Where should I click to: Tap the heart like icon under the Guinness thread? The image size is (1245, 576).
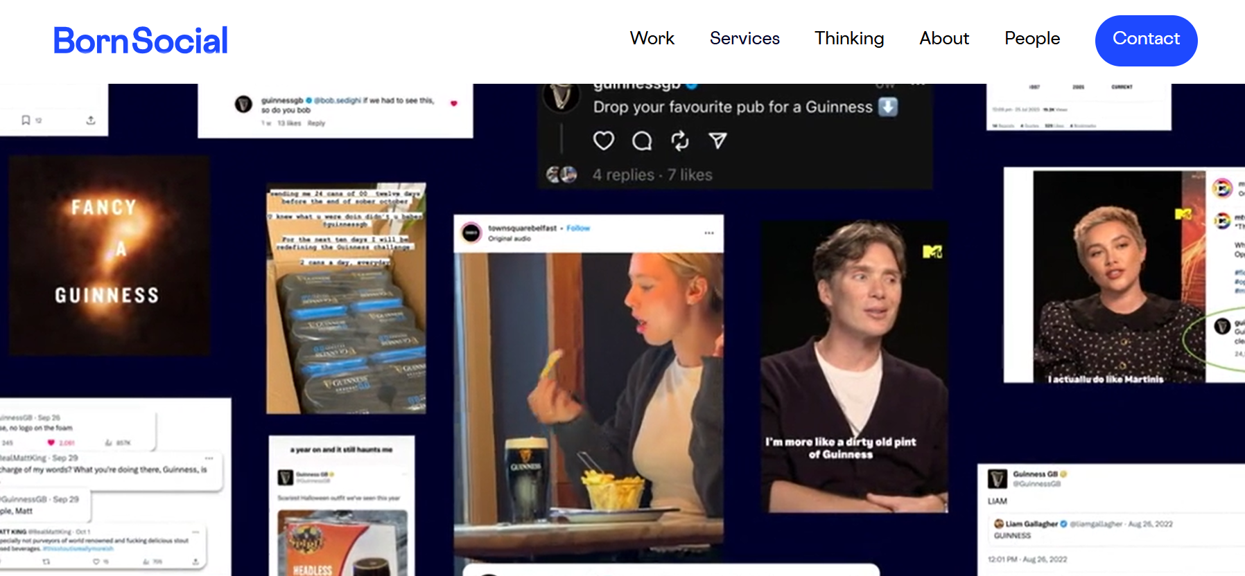pyautogui.click(x=604, y=141)
